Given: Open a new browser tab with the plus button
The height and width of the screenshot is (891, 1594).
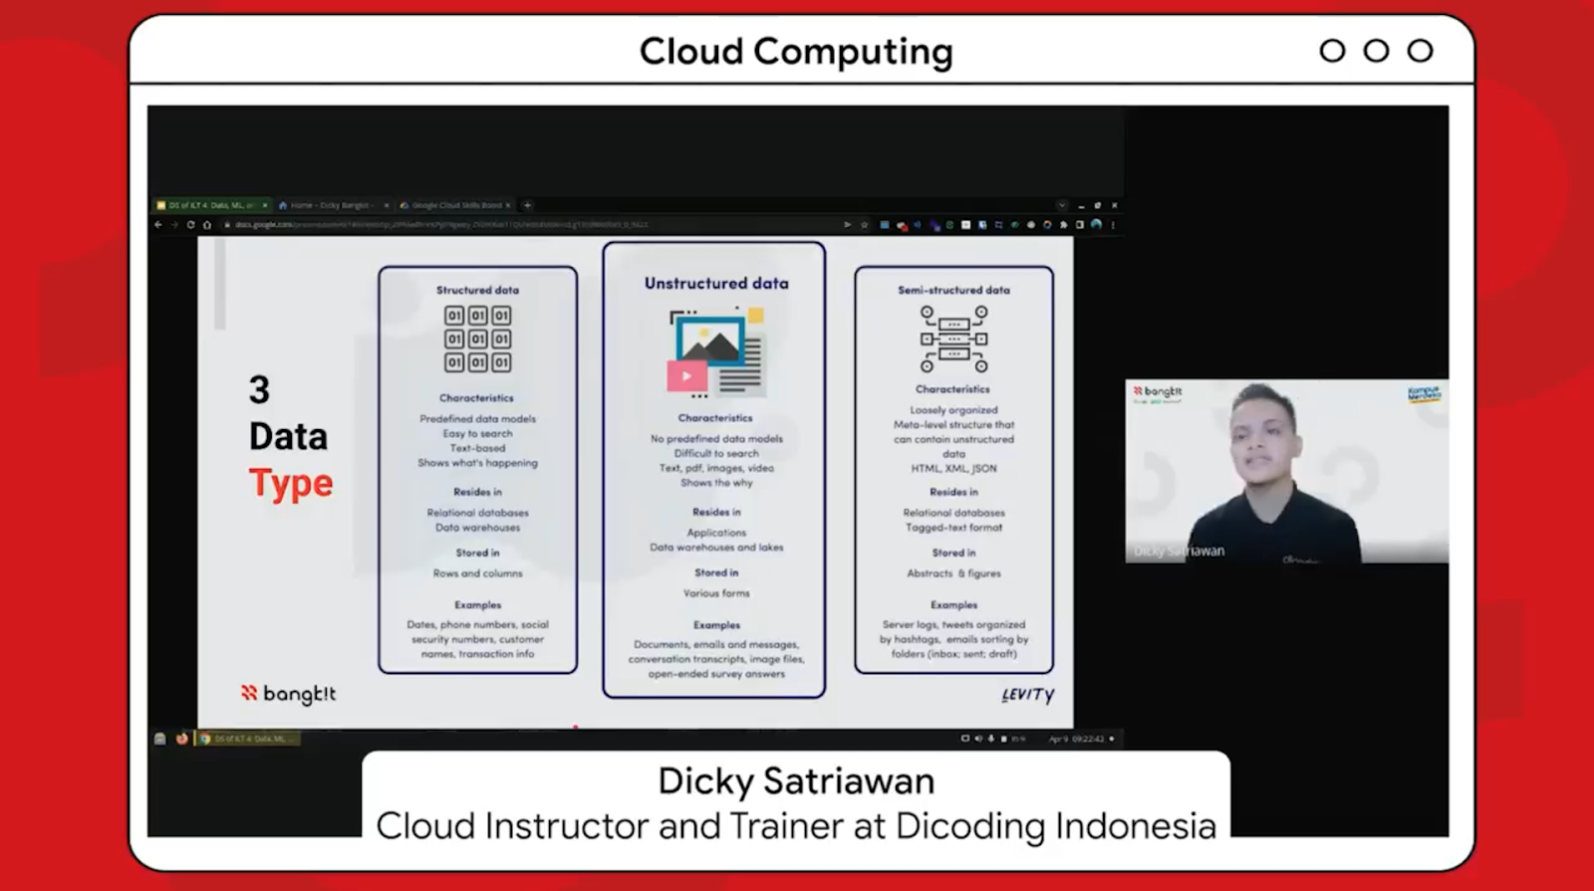Looking at the screenshot, I should coord(527,205).
